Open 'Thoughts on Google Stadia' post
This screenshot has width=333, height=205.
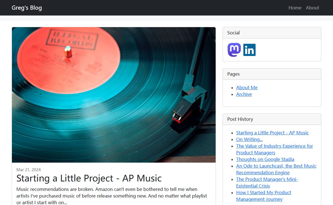pyautogui.click(x=265, y=159)
